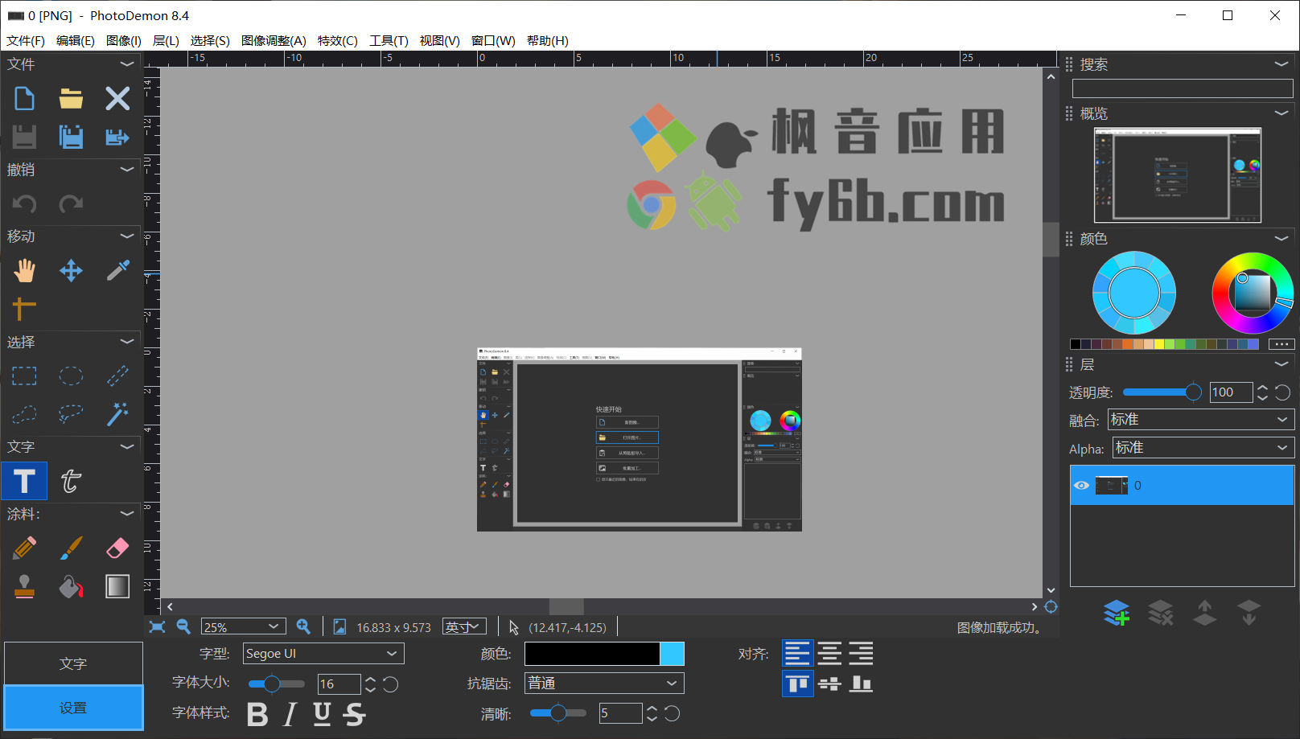Viewport: 1300px width, 739px height.
Task: Select the basic Text tool
Action: click(24, 481)
